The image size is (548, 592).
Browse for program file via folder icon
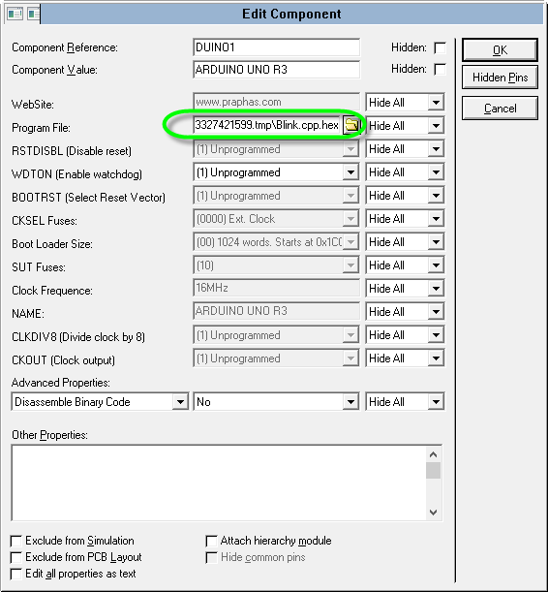pyautogui.click(x=351, y=125)
